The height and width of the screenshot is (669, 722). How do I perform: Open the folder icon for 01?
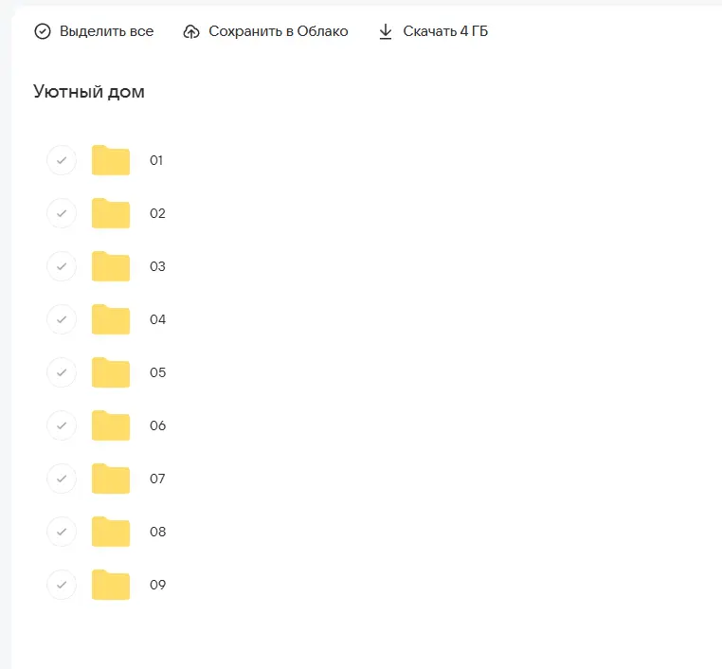tap(111, 161)
